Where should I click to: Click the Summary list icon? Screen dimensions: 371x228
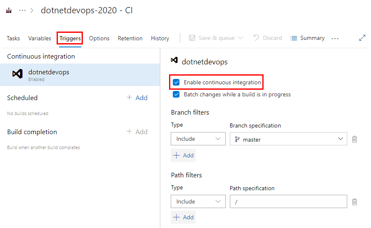[x=294, y=38]
